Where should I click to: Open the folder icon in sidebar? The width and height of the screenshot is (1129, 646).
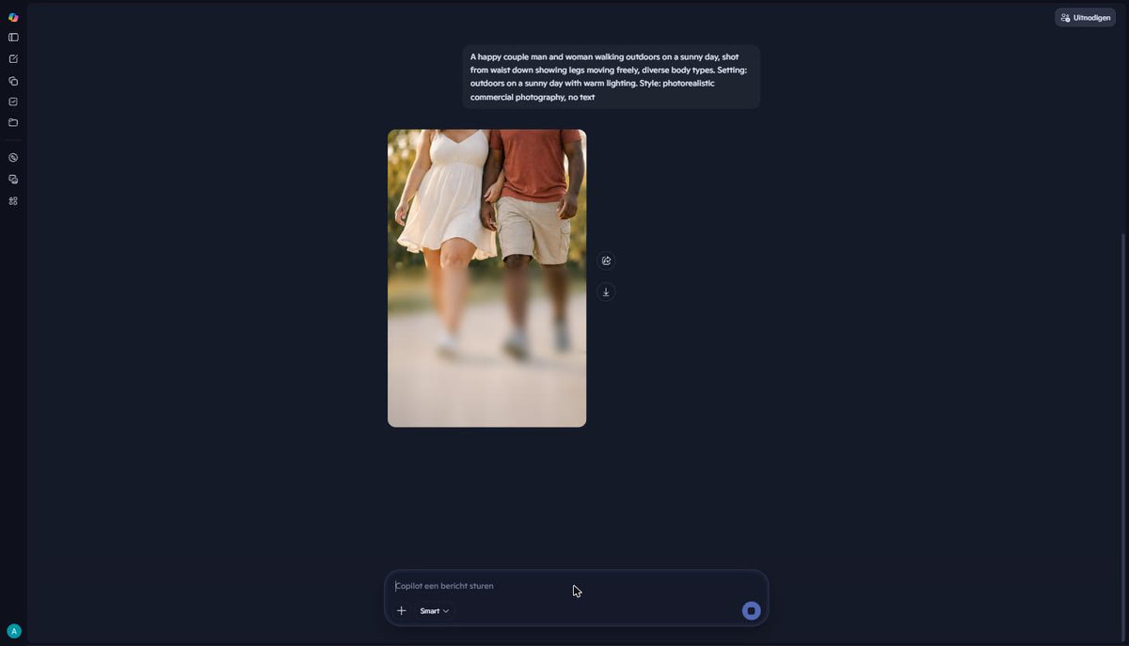click(13, 122)
